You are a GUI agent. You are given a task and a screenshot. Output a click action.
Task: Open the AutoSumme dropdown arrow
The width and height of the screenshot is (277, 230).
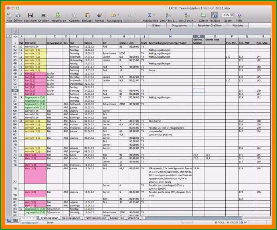[x=154, y=15]
